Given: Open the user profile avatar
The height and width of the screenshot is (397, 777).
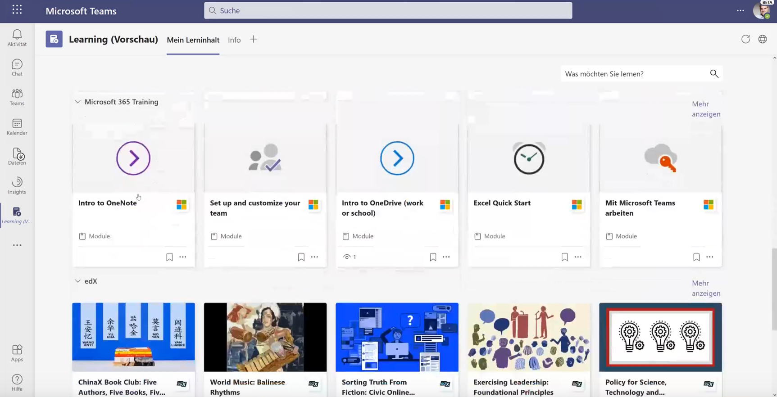Looking at the screenshot, I should pos(762,10).
